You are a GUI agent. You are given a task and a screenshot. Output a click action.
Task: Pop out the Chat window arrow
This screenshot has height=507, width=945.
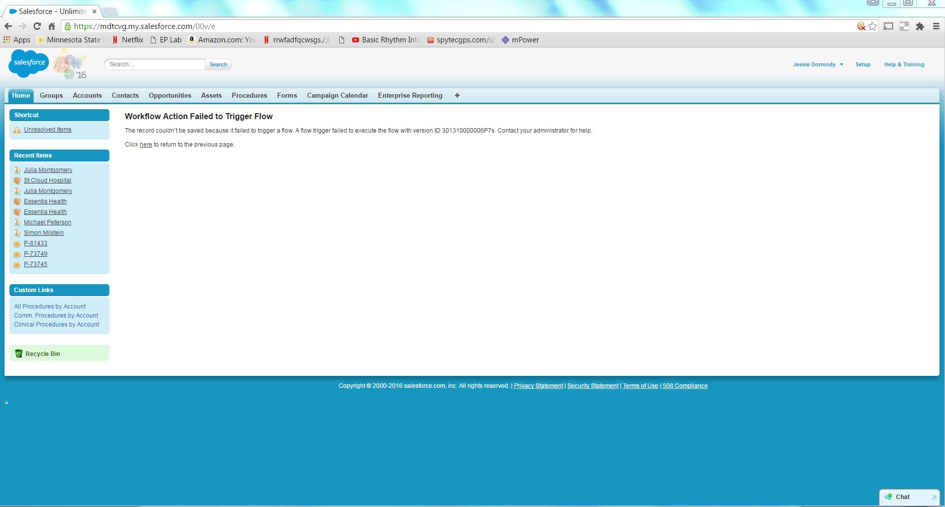tap(934, 498)
